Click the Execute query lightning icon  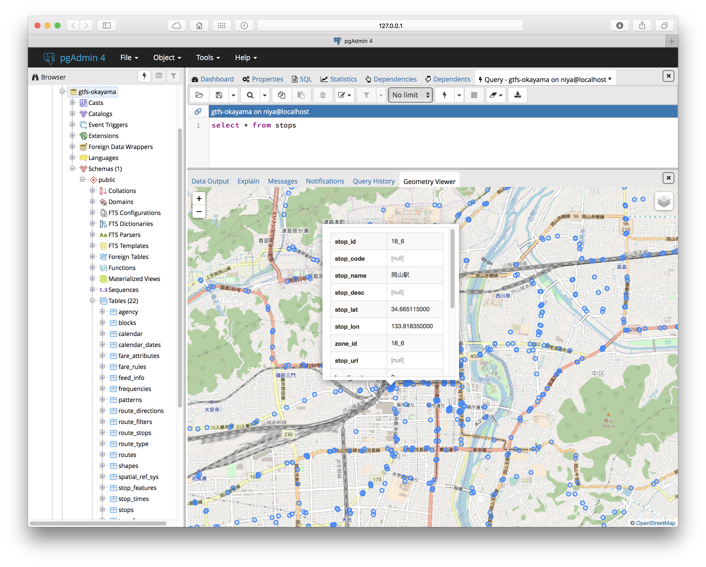444,95
